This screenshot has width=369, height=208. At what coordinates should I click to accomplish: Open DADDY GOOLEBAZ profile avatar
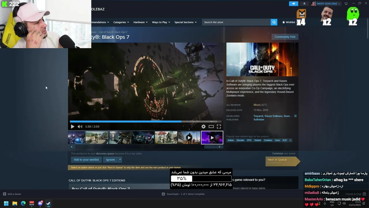(x=313, y=3)
